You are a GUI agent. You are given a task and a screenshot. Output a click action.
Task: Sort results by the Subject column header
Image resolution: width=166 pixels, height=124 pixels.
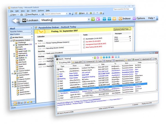tap(87, 65)
